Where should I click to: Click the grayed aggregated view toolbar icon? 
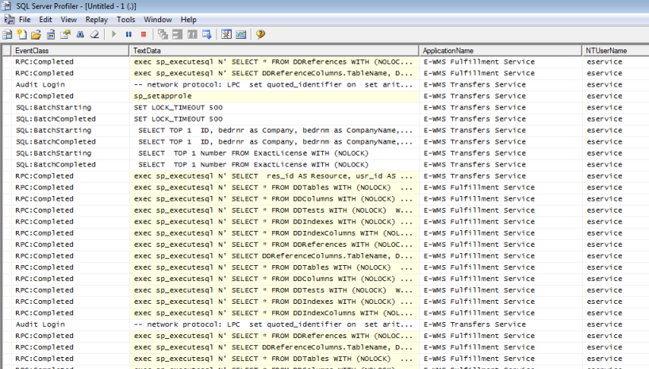click(x=177, y=34)
